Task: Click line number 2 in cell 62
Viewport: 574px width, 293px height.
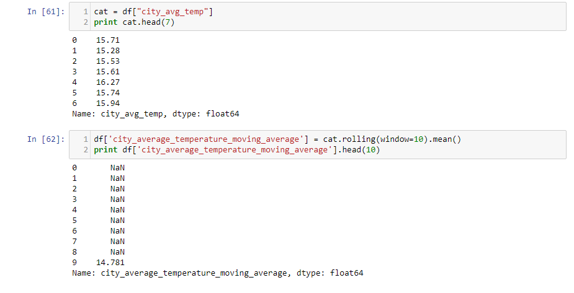Action: [86, 150]
